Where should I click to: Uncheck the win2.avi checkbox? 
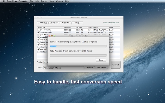(38, 52)
